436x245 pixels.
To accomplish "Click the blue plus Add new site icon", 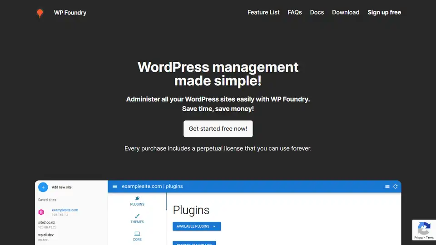I will (43, 187).
